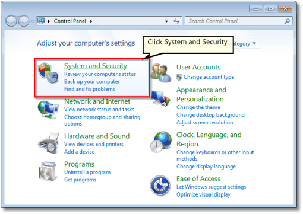Screen dimensions: 303x214
Task: Open Review your computer's status
Action: (100, 74)
